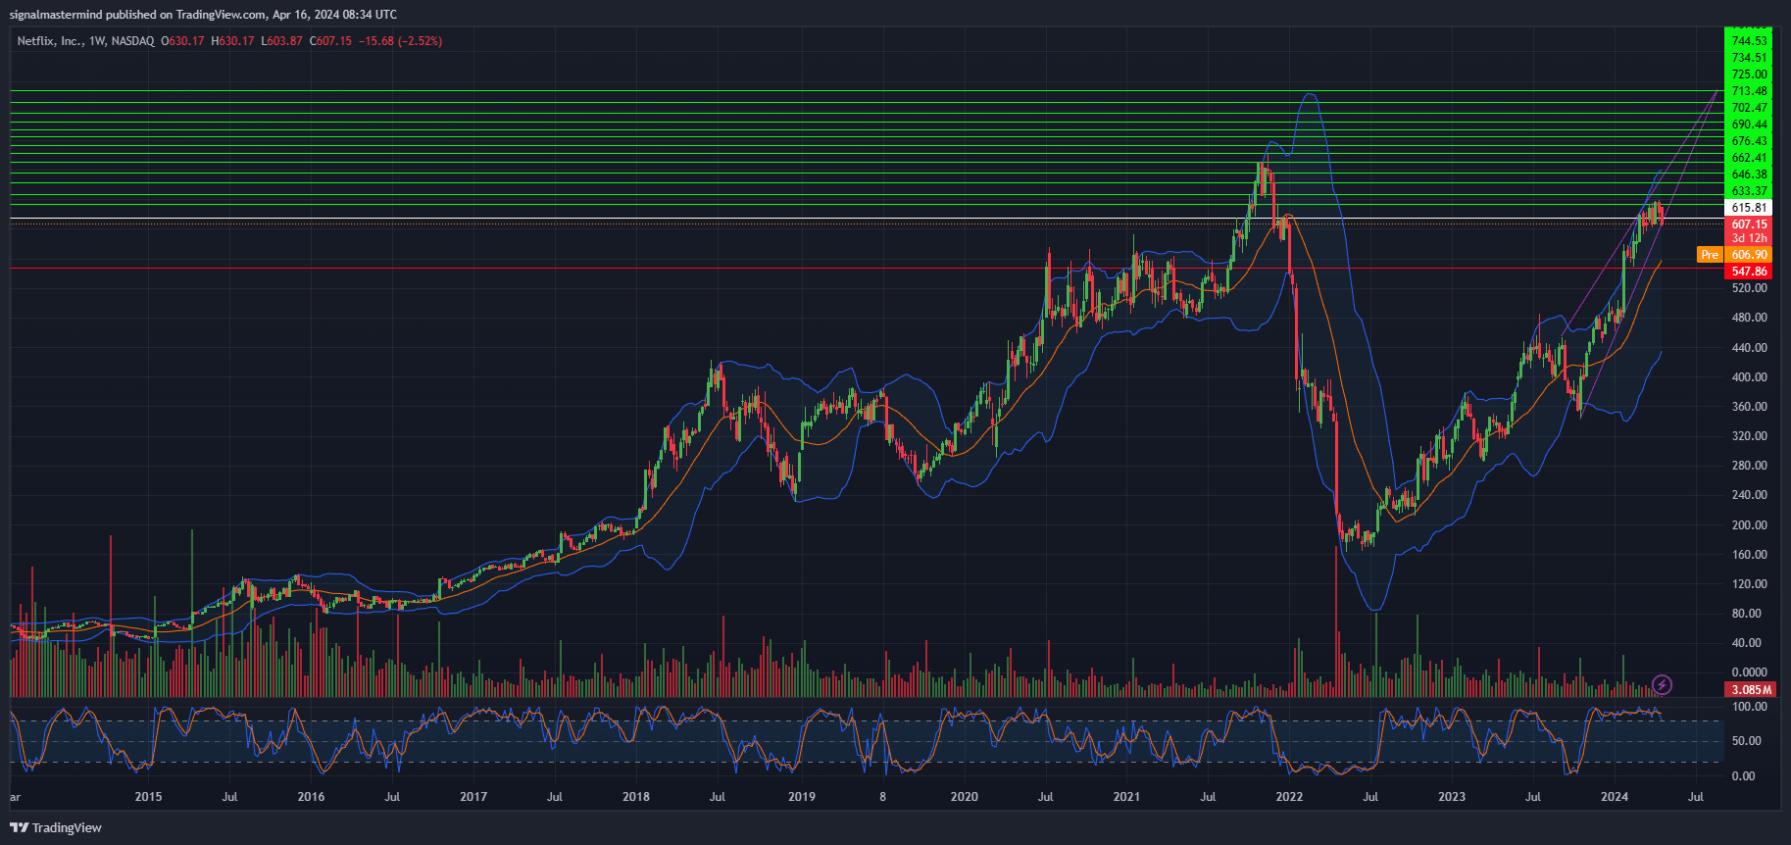Click the red 607.15 current price label

coord(1749,224)
